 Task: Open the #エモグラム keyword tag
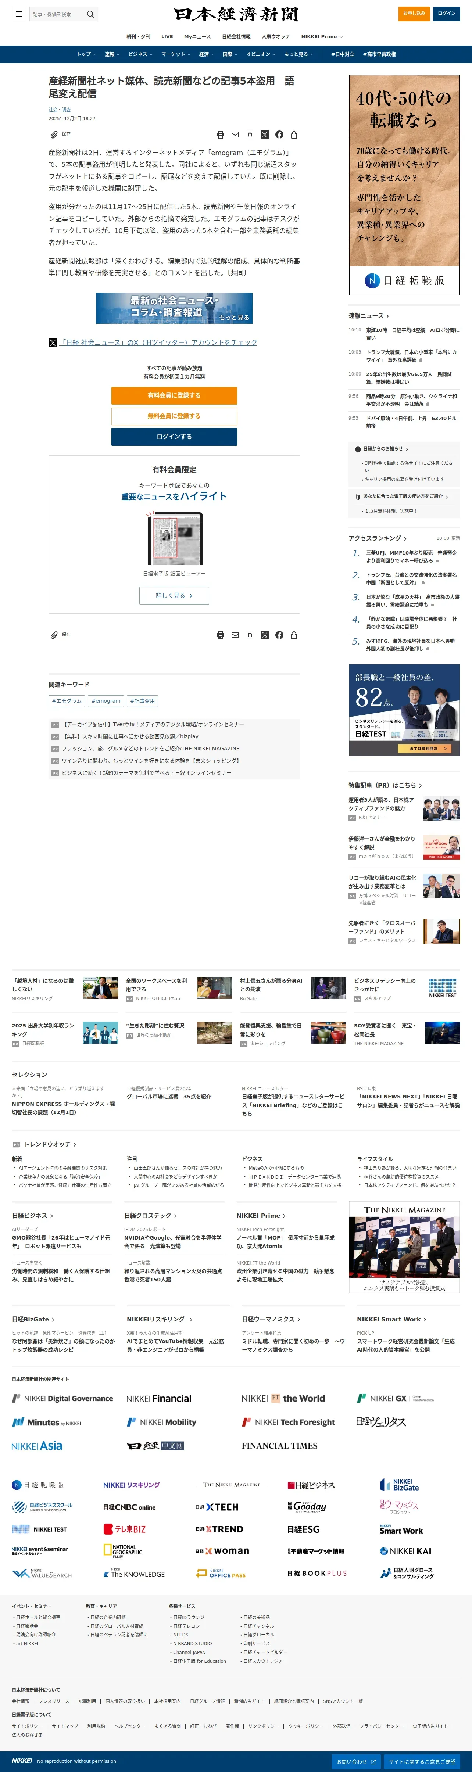click(67, 701)
